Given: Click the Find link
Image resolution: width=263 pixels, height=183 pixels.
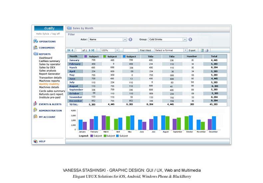Looking at the screenshot, I should click(142, 50).
